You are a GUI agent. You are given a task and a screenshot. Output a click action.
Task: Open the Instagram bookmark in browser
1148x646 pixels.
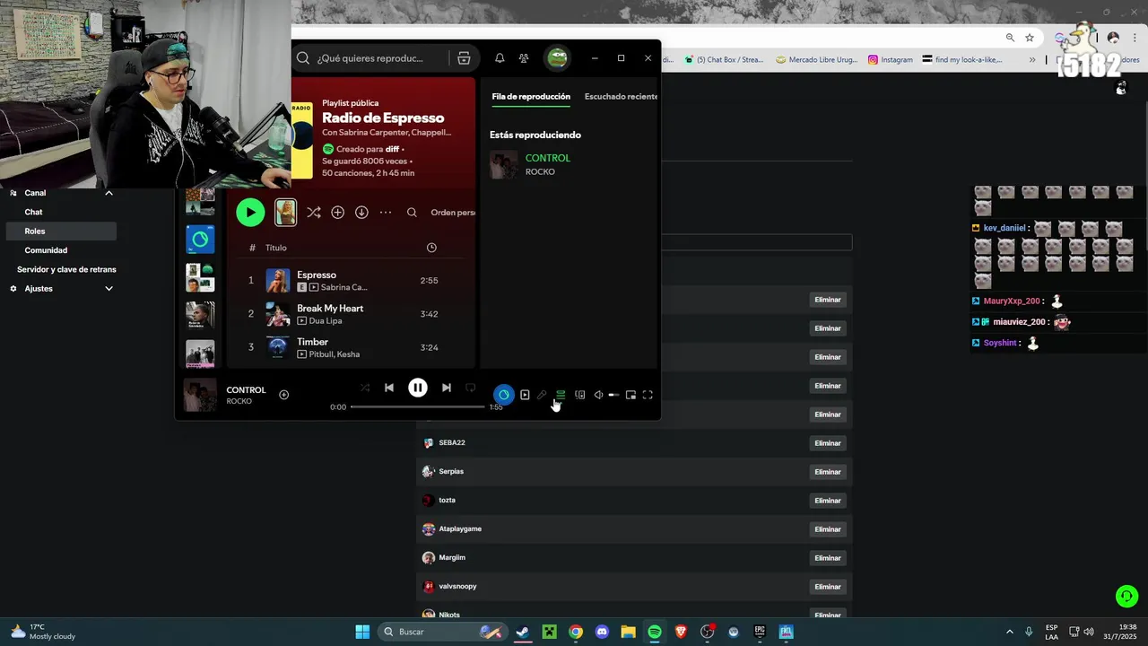click(x=891, y=60)
